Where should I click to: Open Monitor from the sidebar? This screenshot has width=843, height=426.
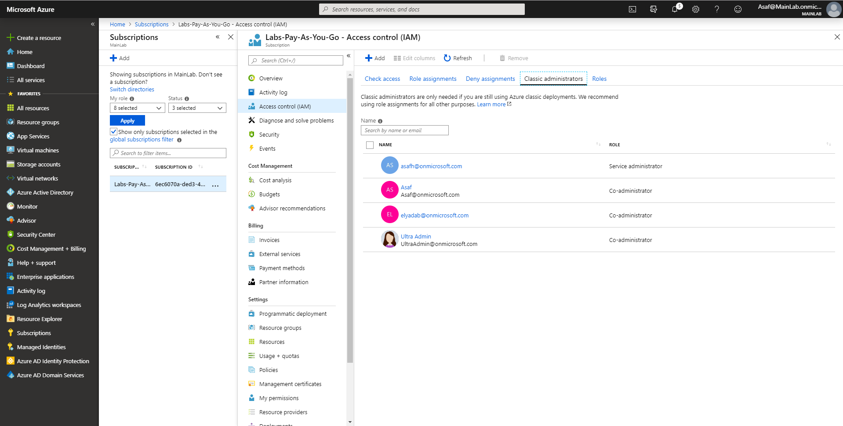coord(27,206)
